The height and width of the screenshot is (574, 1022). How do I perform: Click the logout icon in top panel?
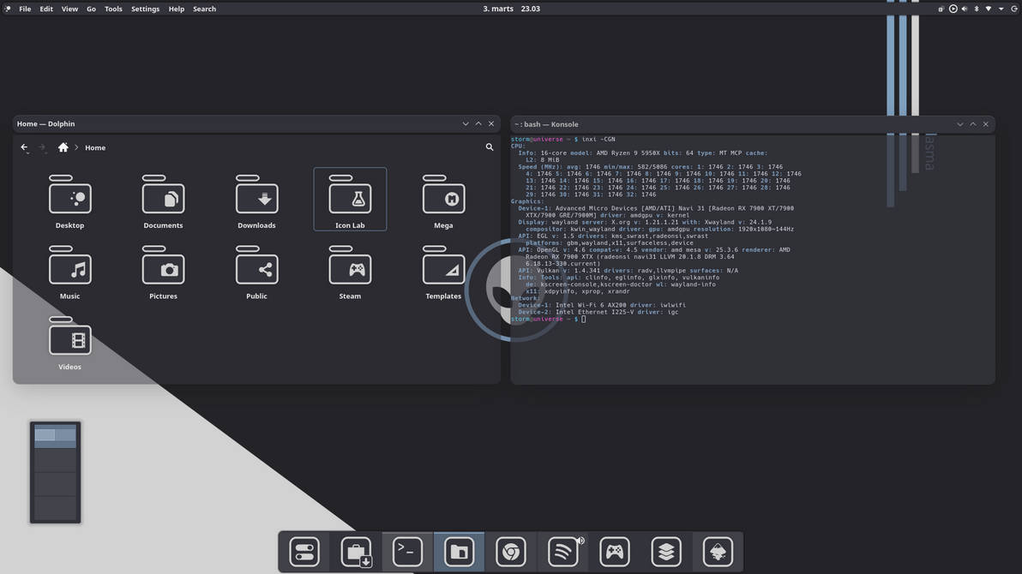tap(1014, 9)
